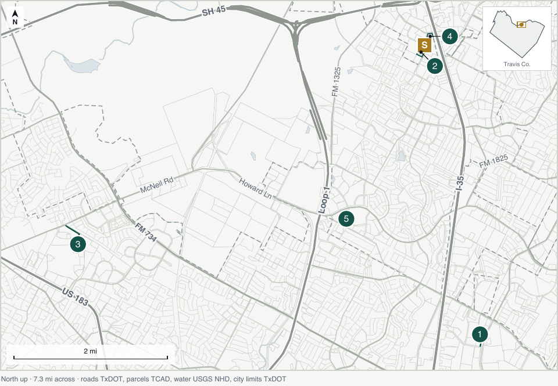Screen dimensions: 558x386
Task: Select the I-35 interstate label
Action: tap(460, 183)
